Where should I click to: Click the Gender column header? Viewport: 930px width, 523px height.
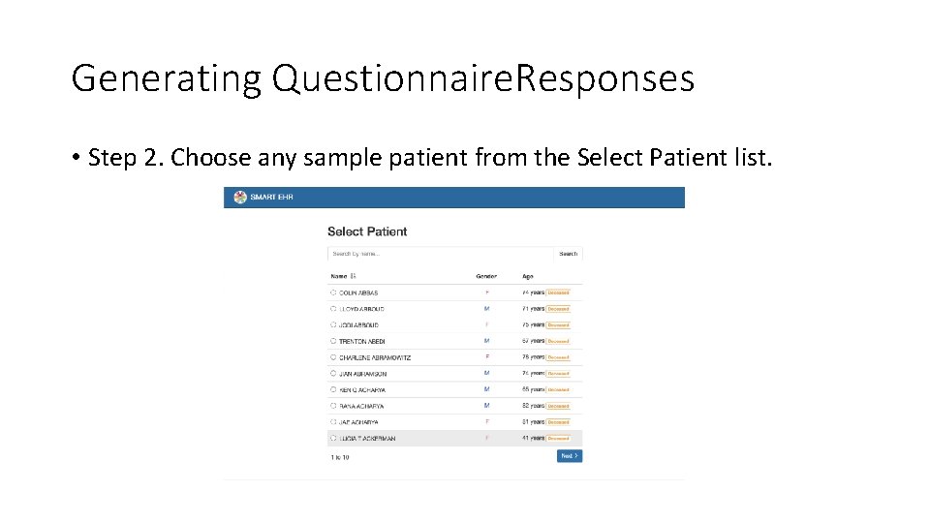(485, 276)
